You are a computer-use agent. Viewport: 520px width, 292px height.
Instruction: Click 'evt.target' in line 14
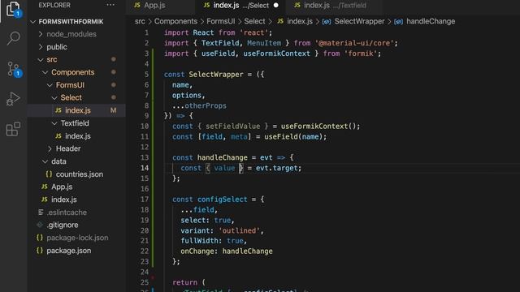click(x=276, y=168)
